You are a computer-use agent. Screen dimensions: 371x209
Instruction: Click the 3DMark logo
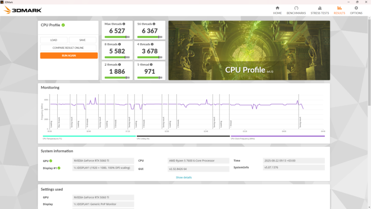tap(23, 10)
